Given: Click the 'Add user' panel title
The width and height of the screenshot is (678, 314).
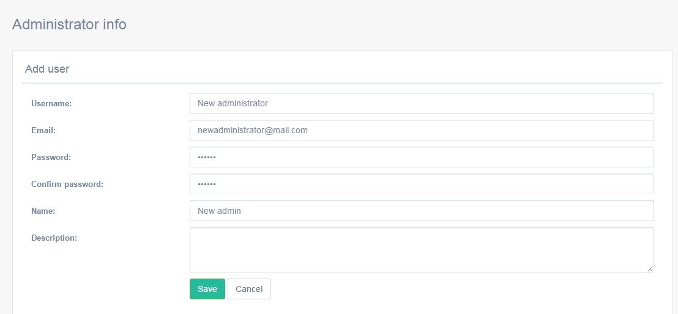Looking at the screenshot, I should pyautogui.click(x=47, y=68).
